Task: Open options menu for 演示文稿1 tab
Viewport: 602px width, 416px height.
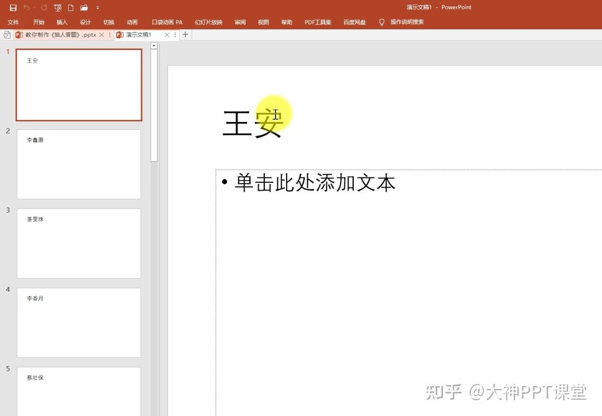Action: 175,35
